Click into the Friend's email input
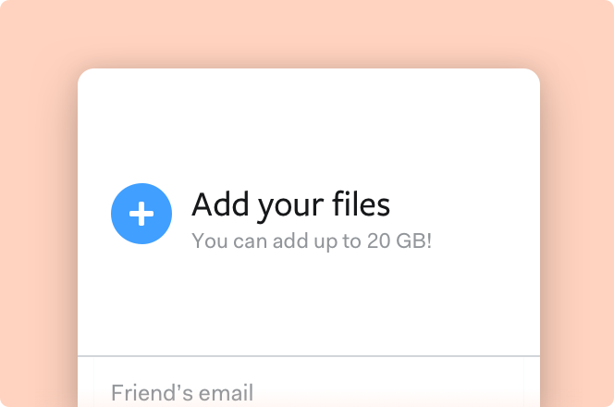Screen dimensions: 614x407 coord(308,391)
